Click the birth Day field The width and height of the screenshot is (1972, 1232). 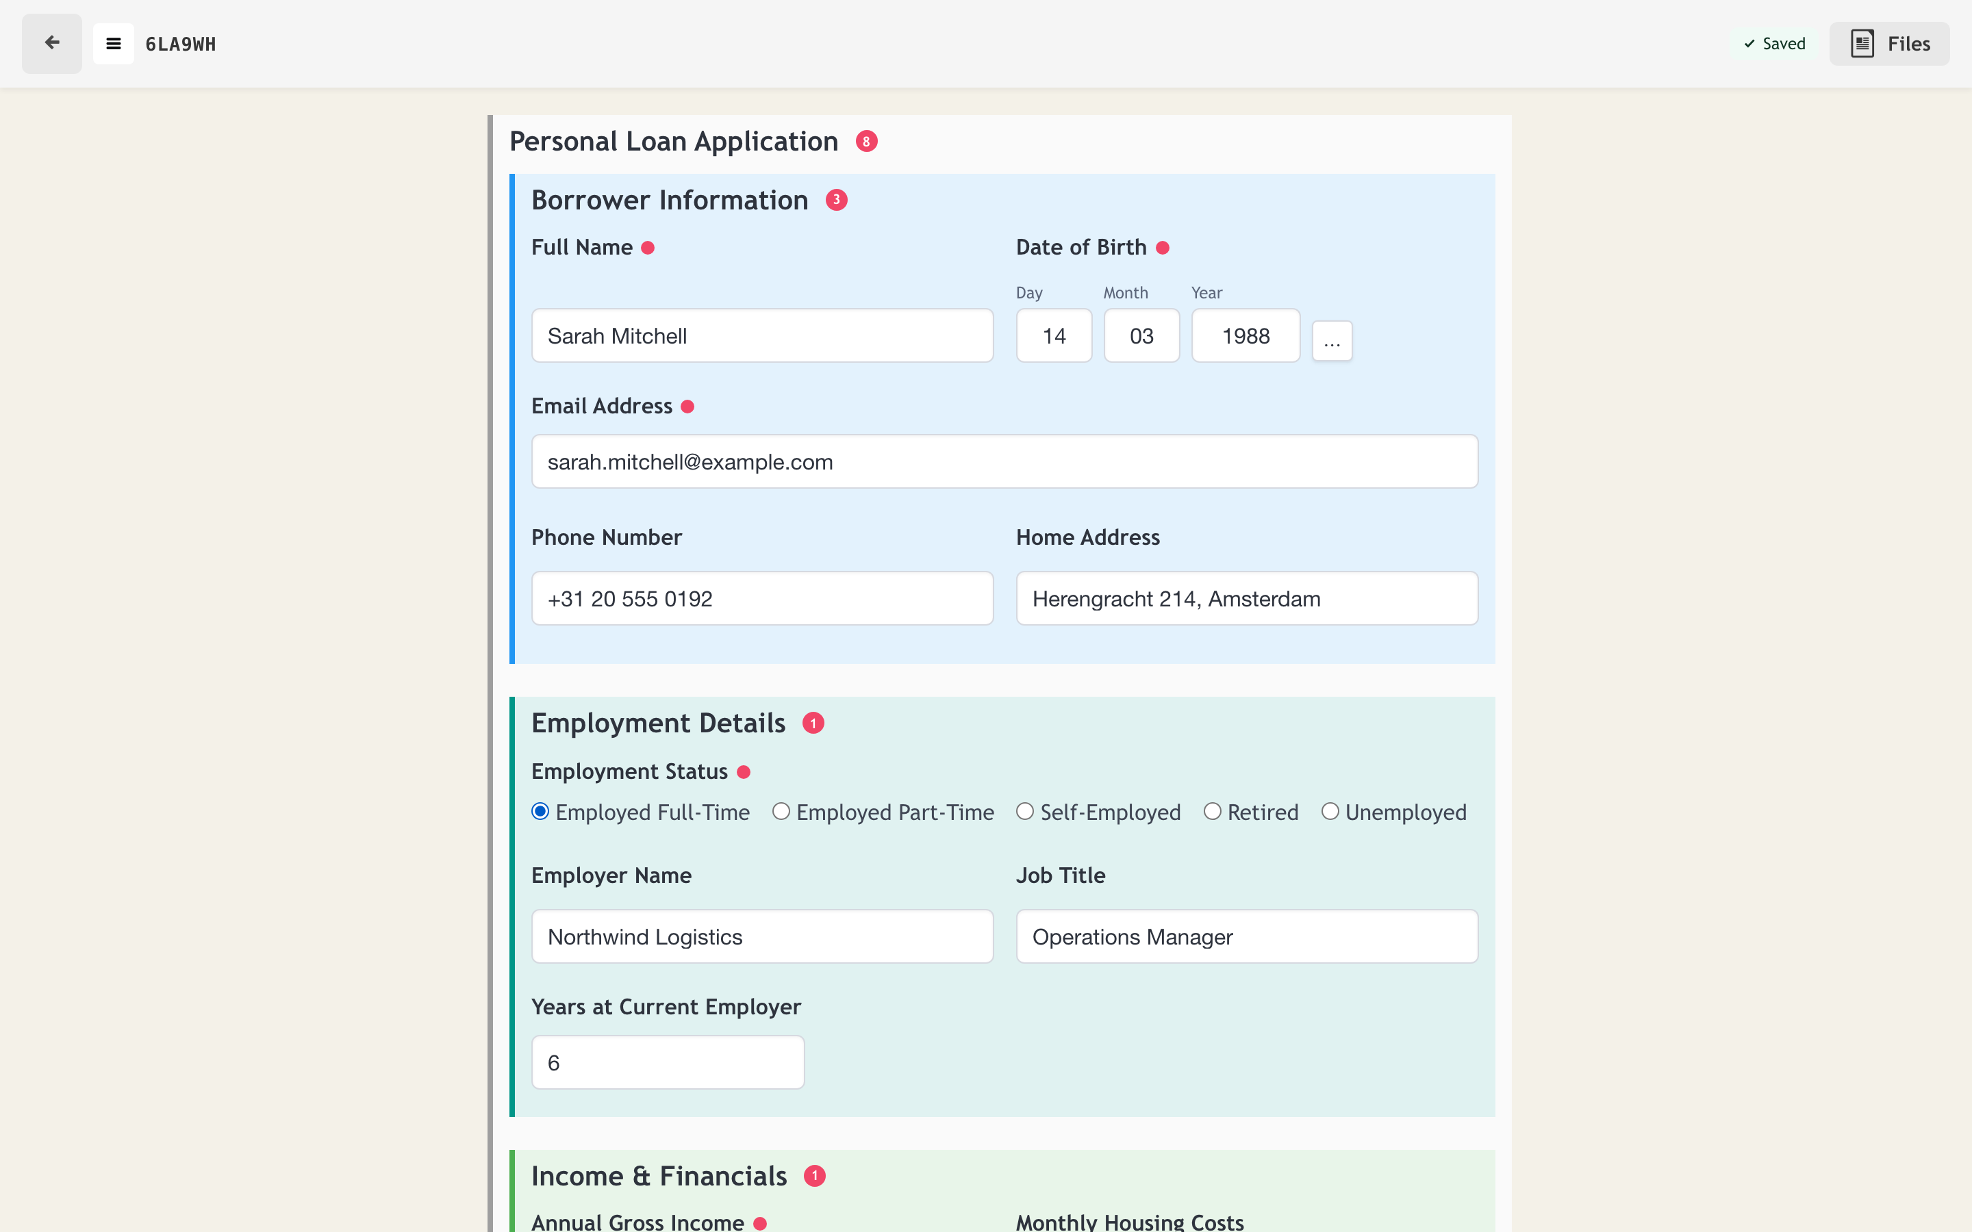(x=1054, y=335)
